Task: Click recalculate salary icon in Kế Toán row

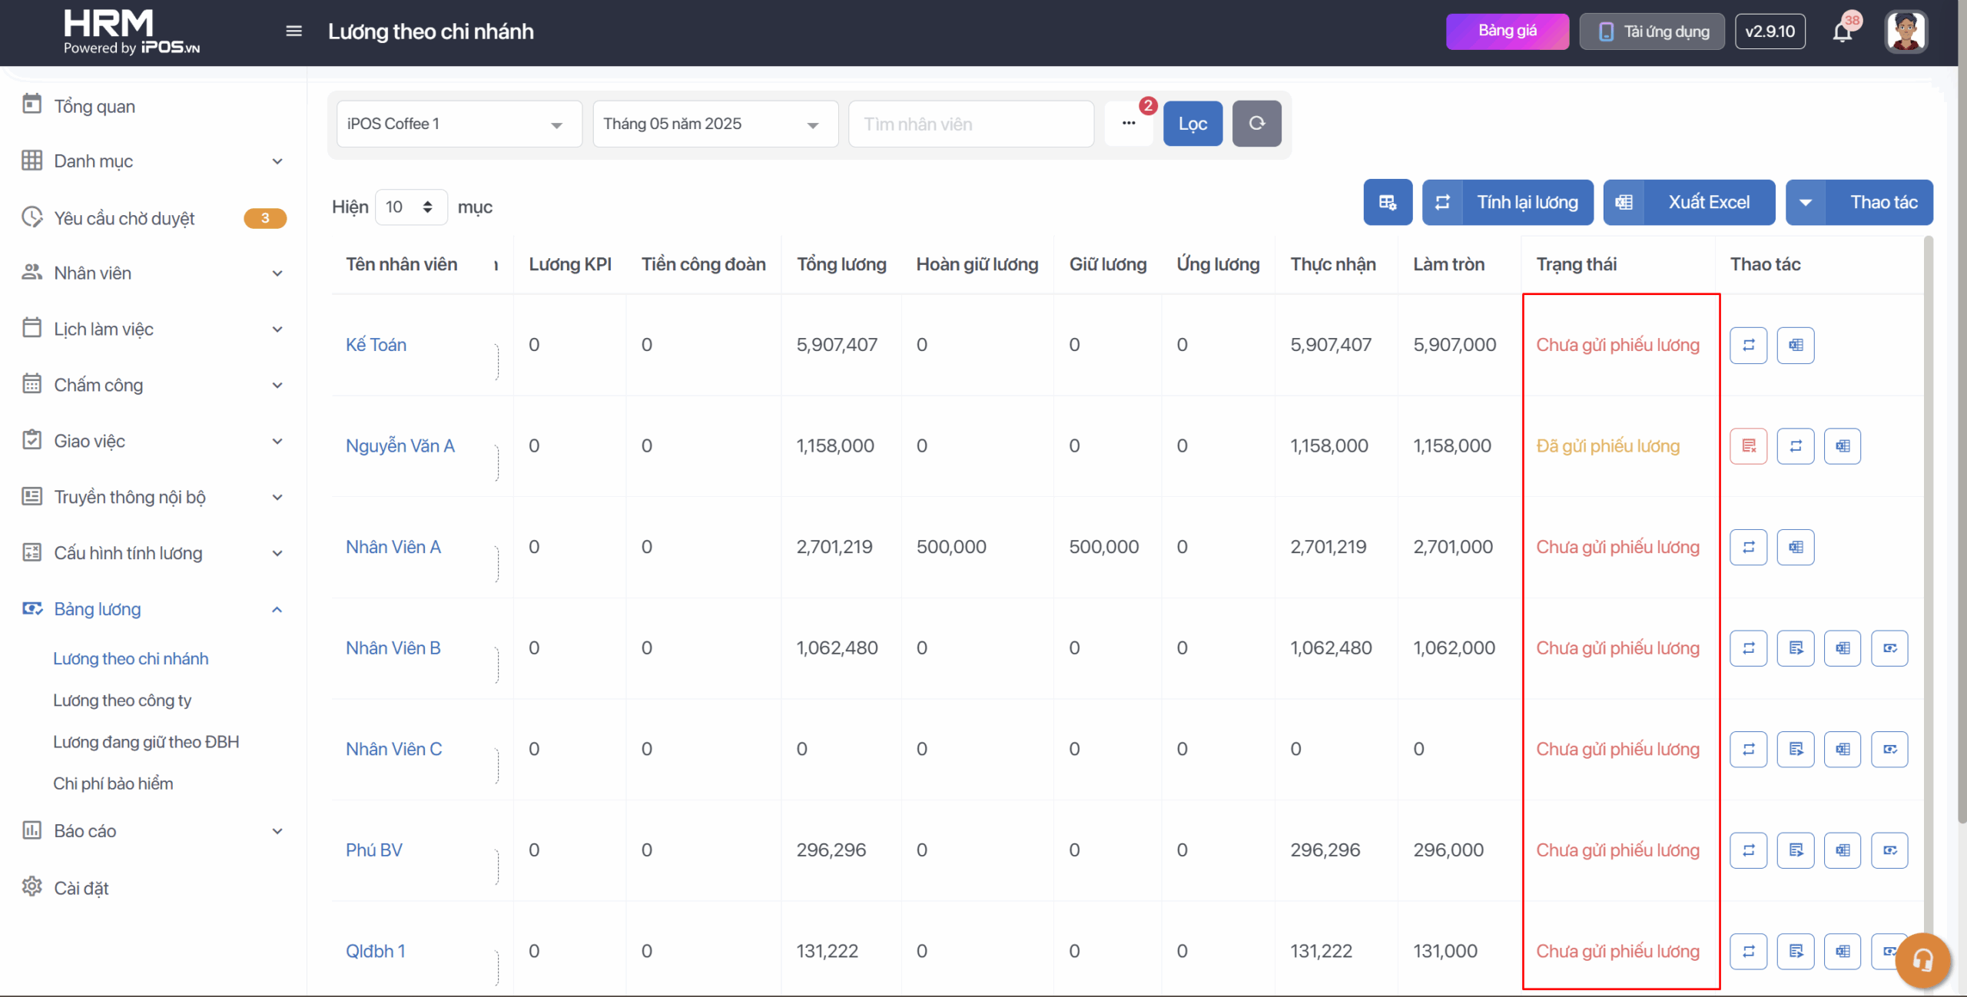Action: tap(1748, 345)
